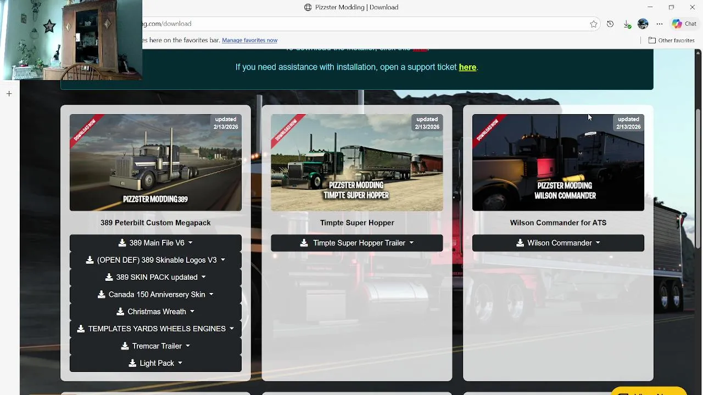This screenshot has width=703, height=395.
Task: Click download icon beside 389 Skinable Logos V3
Action: coord(90,260)
